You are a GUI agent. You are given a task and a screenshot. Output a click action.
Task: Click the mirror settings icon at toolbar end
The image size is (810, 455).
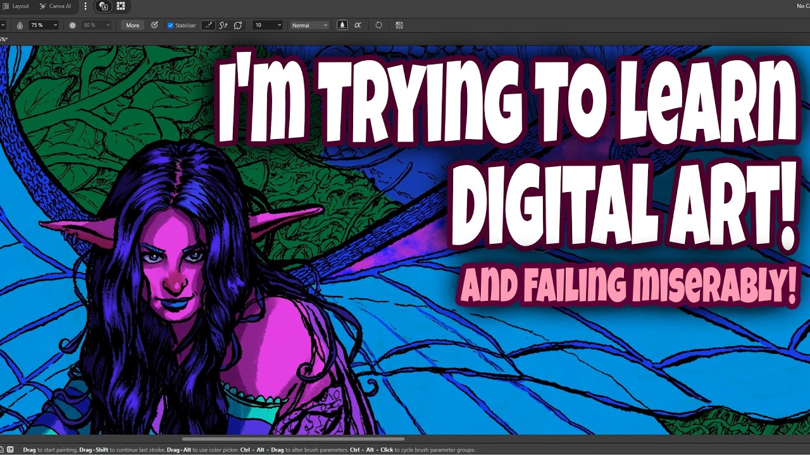(399, 25)
